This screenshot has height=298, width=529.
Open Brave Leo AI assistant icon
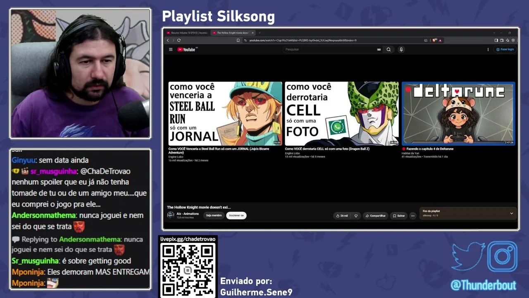[508, 40]
